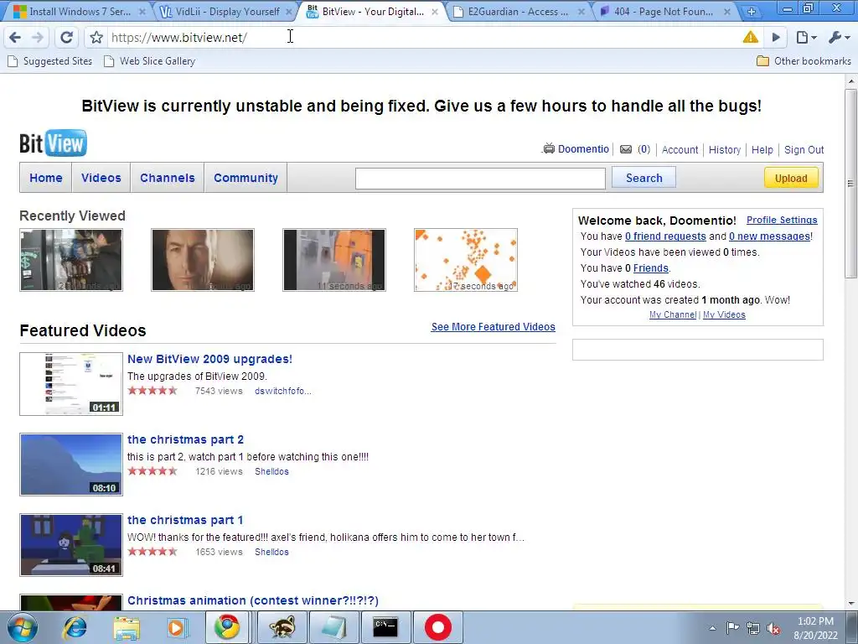Screen dimensions: 858x644
Task: Open 0 friend requests link
Action: coord(665,236)
